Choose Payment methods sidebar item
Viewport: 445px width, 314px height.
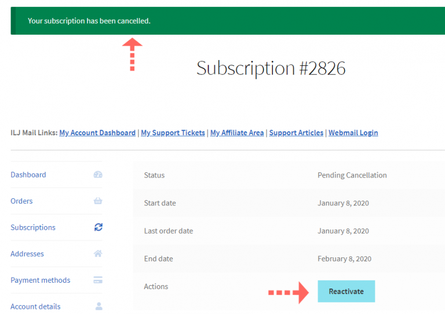click(x=41, y=280)
